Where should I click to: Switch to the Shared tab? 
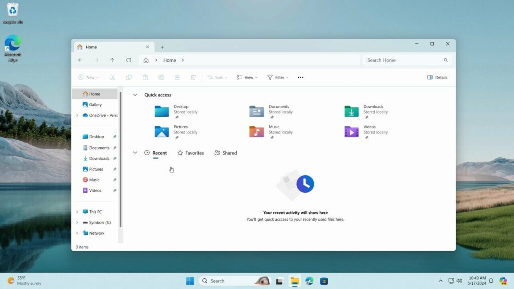225,153
